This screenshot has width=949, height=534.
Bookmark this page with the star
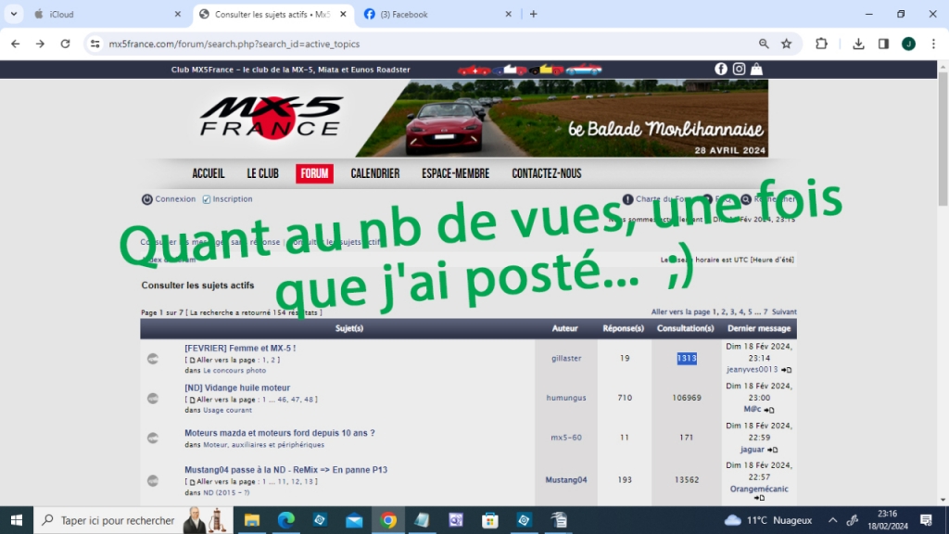pyautogui.click(x=786, y=44)
